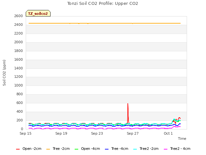Click the green Open -4cm legend swatch

(x=76, y=149)
